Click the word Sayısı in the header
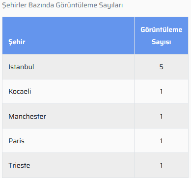 [162, 42]
